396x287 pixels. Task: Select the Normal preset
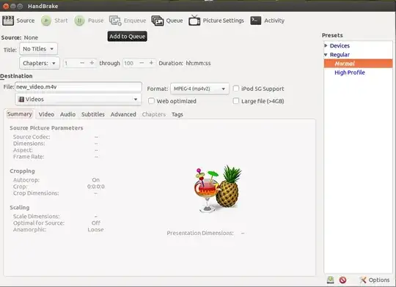pos(359,64)
